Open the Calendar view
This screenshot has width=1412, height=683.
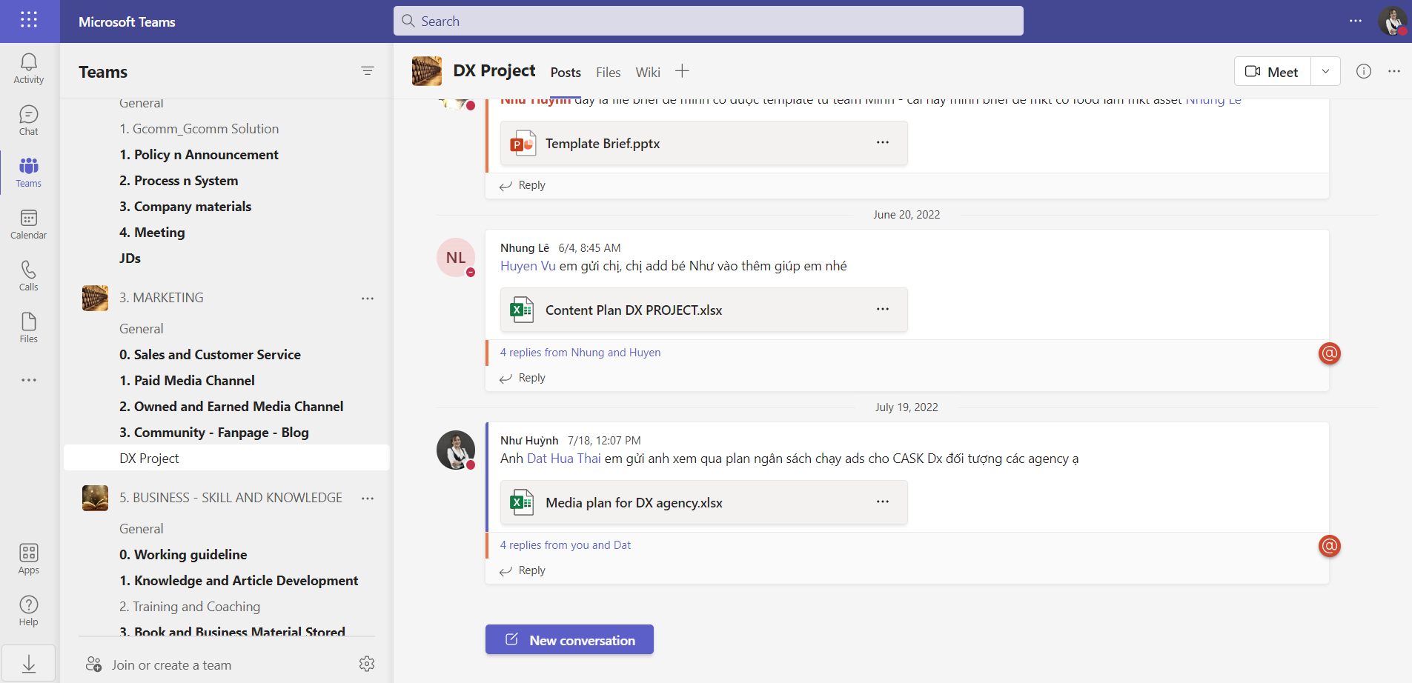[29, 224]
